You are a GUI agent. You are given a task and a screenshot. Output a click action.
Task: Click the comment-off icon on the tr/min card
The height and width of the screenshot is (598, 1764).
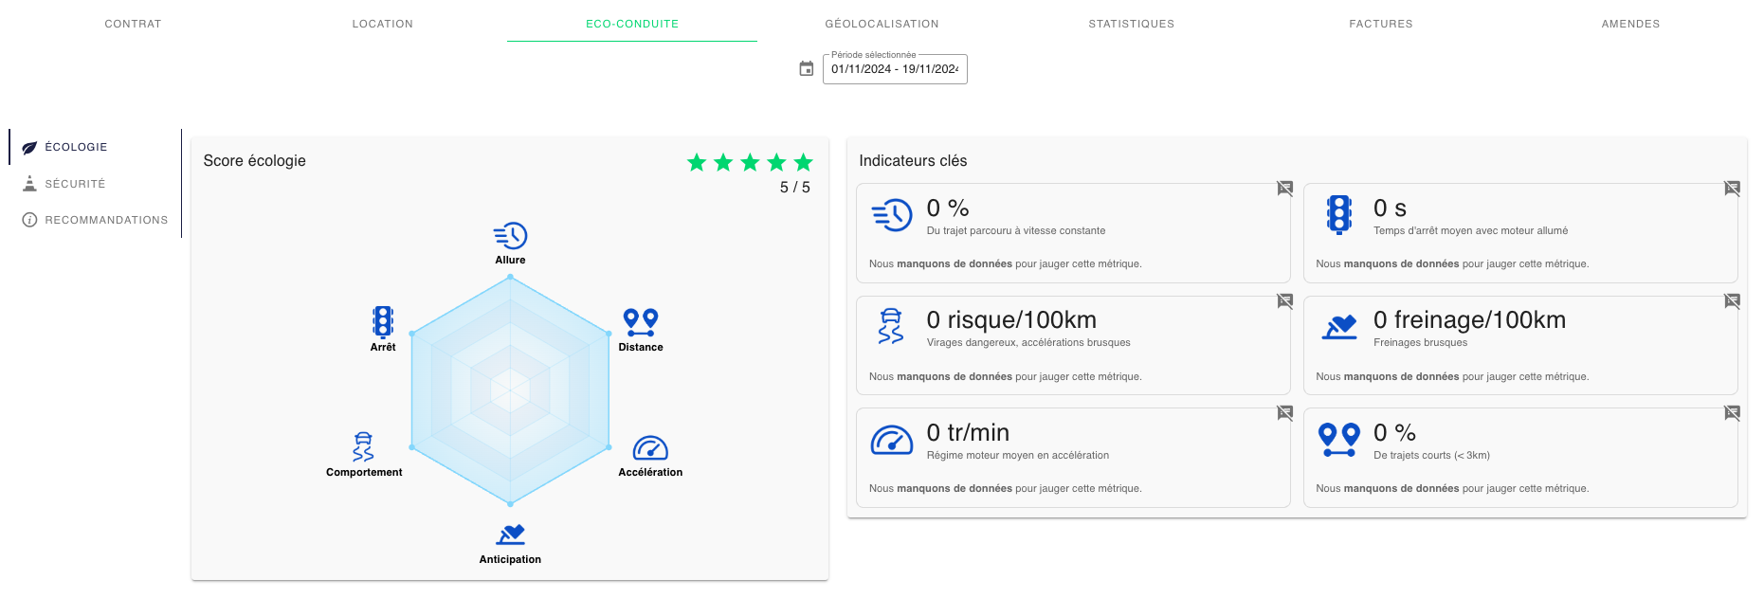pos(1284,413)
